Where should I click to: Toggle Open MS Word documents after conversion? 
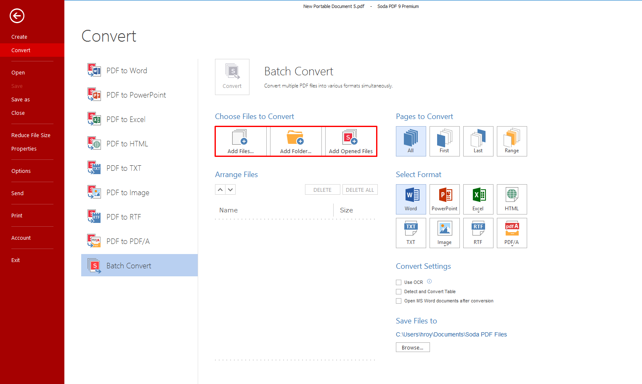(398, 301)
